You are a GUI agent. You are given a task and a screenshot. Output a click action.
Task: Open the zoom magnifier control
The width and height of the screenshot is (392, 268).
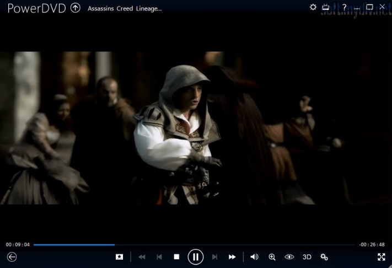click(x=272, y=257)
